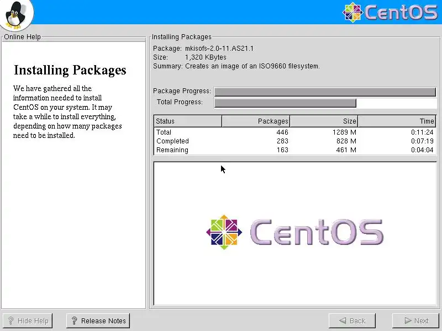Click the Hide Help button
Screen dimensions: 442x331
tap(27, 321)
